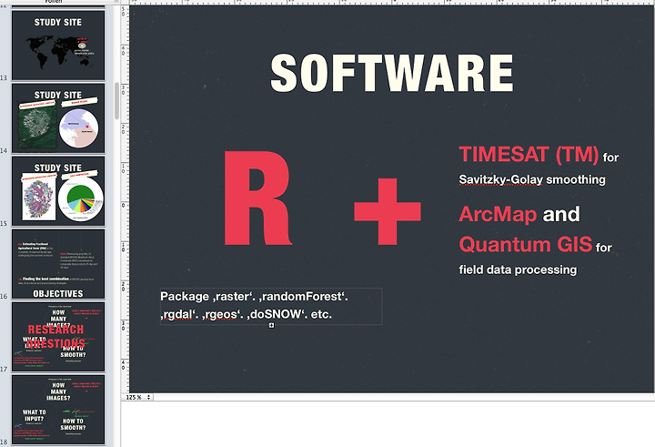Image resolution: width=655 pixels, height=447 pixels.
Task: Click the SOFTWARE title text
Action: click(x=392, y=73)
